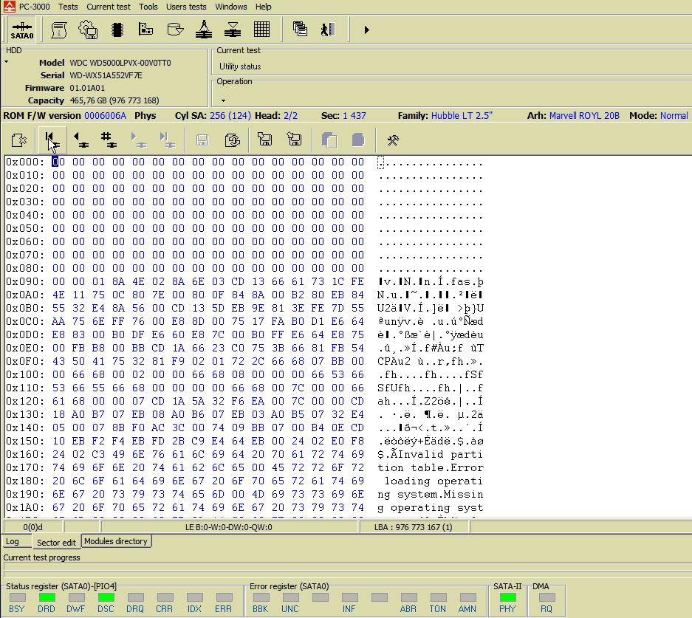Click the compass over surface icon
Viewport: 692px width, 618px height.
tap(203, 30)
